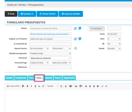Insert a numbered list
This screenshot has height=112, width=132.
(x=102, y=86)
